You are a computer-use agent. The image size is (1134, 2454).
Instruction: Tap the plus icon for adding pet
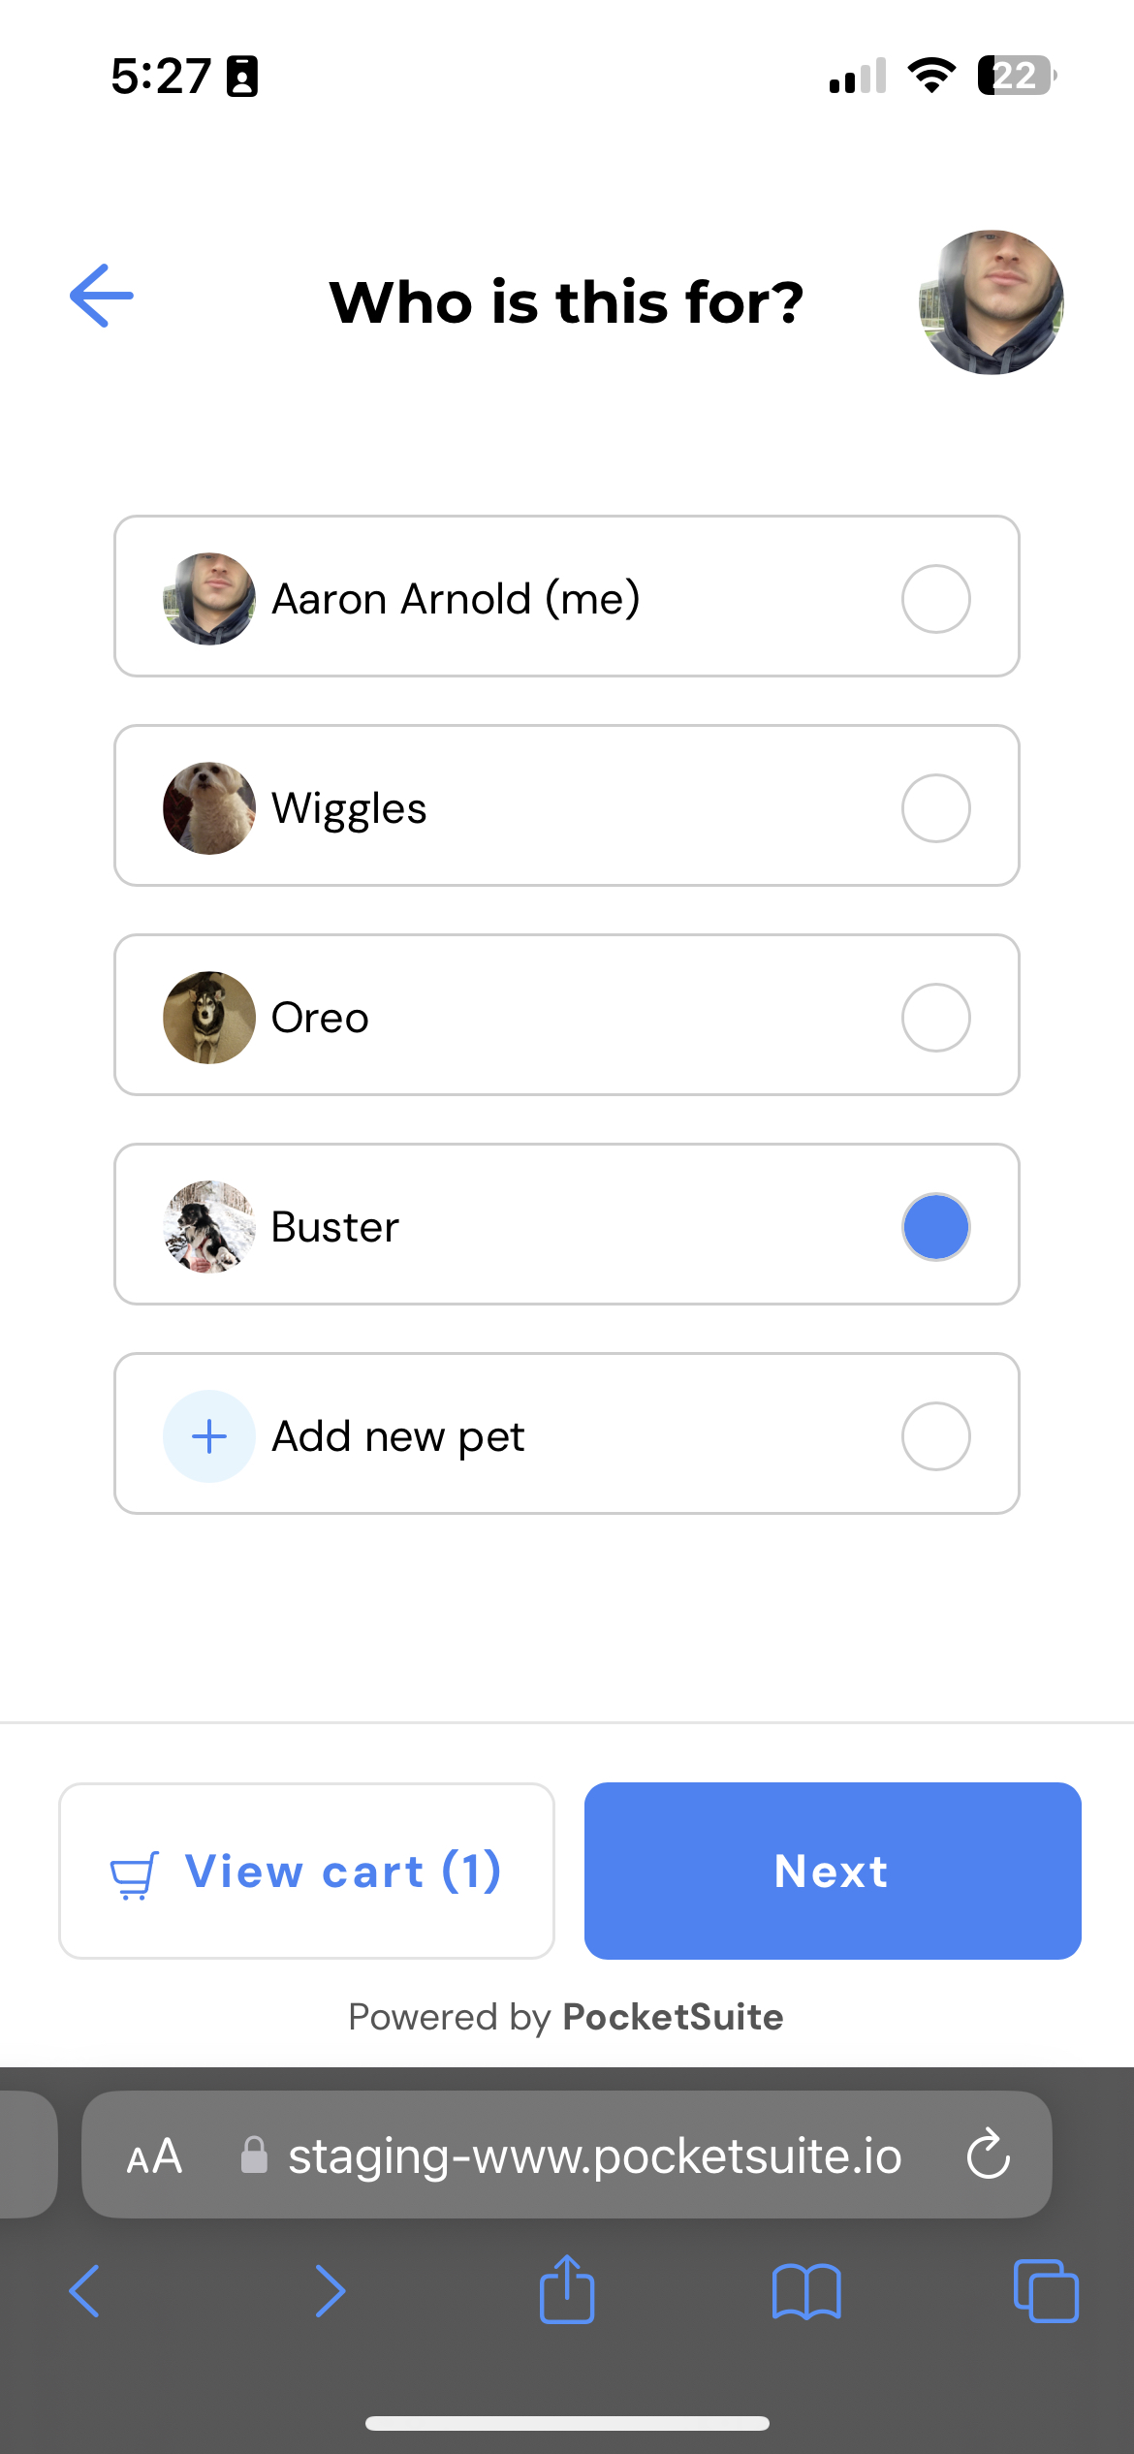(x=209, y=1436)
